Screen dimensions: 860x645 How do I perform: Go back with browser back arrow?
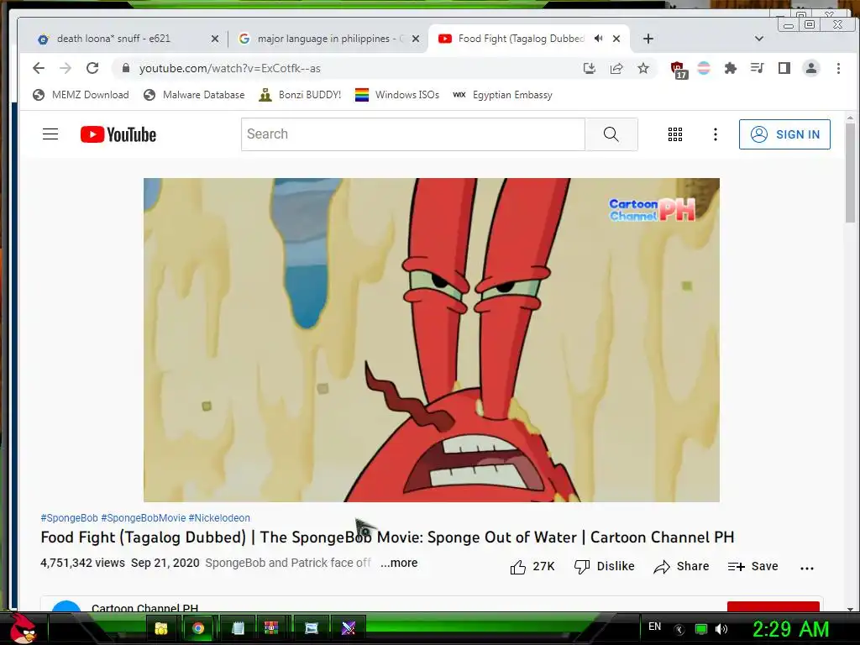tap(39, 69)
